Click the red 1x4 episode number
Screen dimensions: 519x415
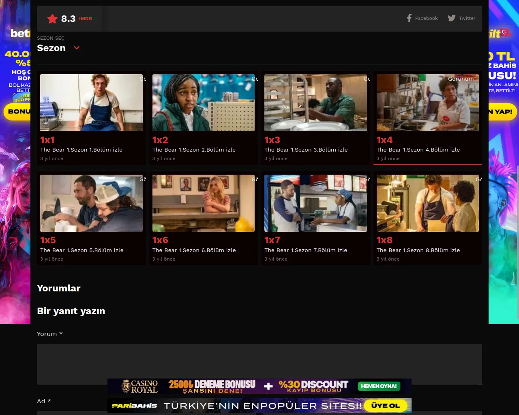tap(384, 140)
